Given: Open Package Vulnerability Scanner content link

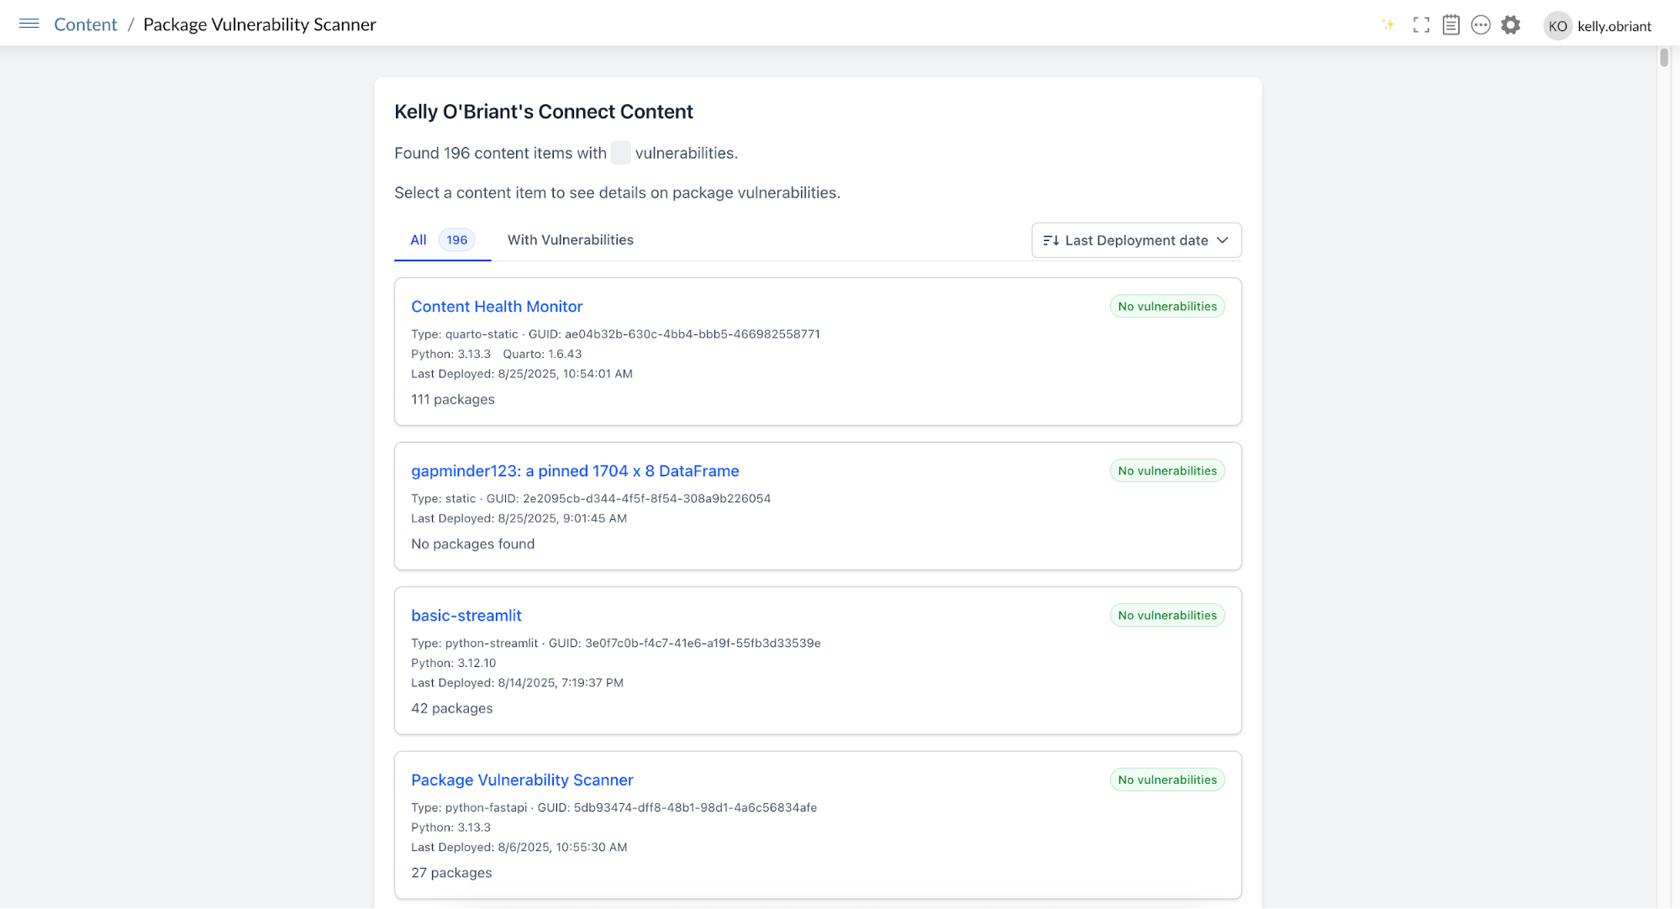Looking at the screenshot, I should click(x=522, y=780).
